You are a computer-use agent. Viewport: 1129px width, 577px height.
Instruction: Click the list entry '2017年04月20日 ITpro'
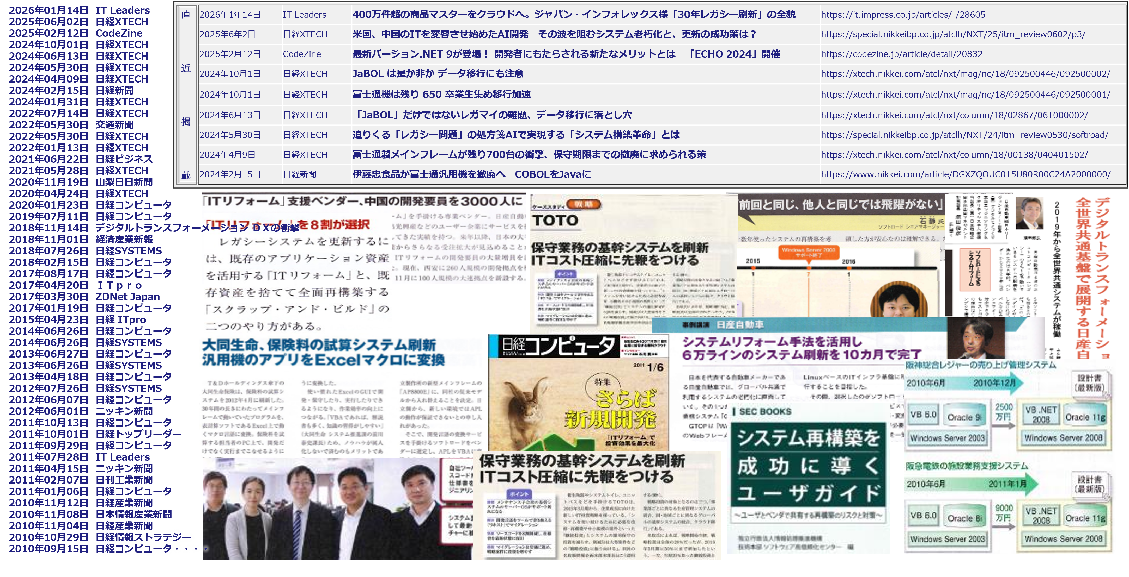point(75,285)
